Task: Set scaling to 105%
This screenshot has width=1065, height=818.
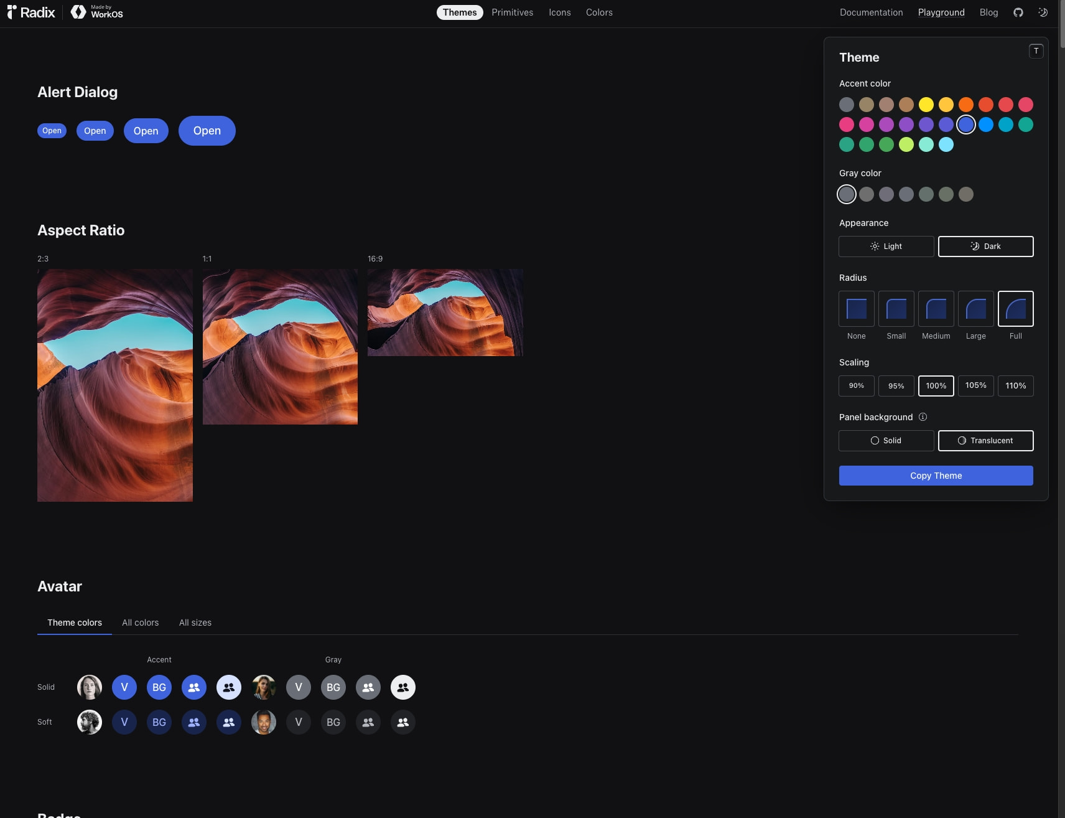Action: pos(976,386)
